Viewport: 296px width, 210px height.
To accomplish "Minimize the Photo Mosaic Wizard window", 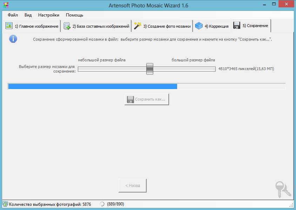I will point(264,4).
